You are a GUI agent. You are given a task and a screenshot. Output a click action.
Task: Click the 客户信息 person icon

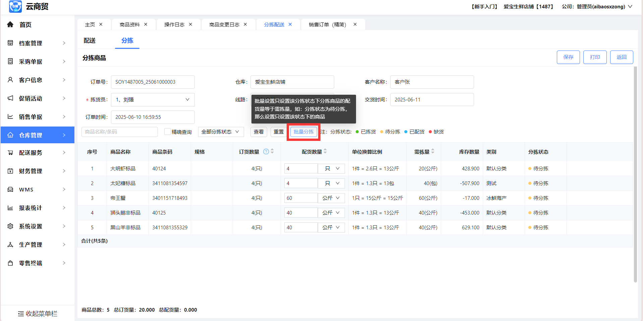click(x=10, y=80)
